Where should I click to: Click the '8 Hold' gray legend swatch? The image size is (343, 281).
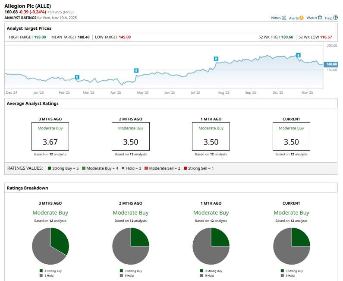(41, 275)
